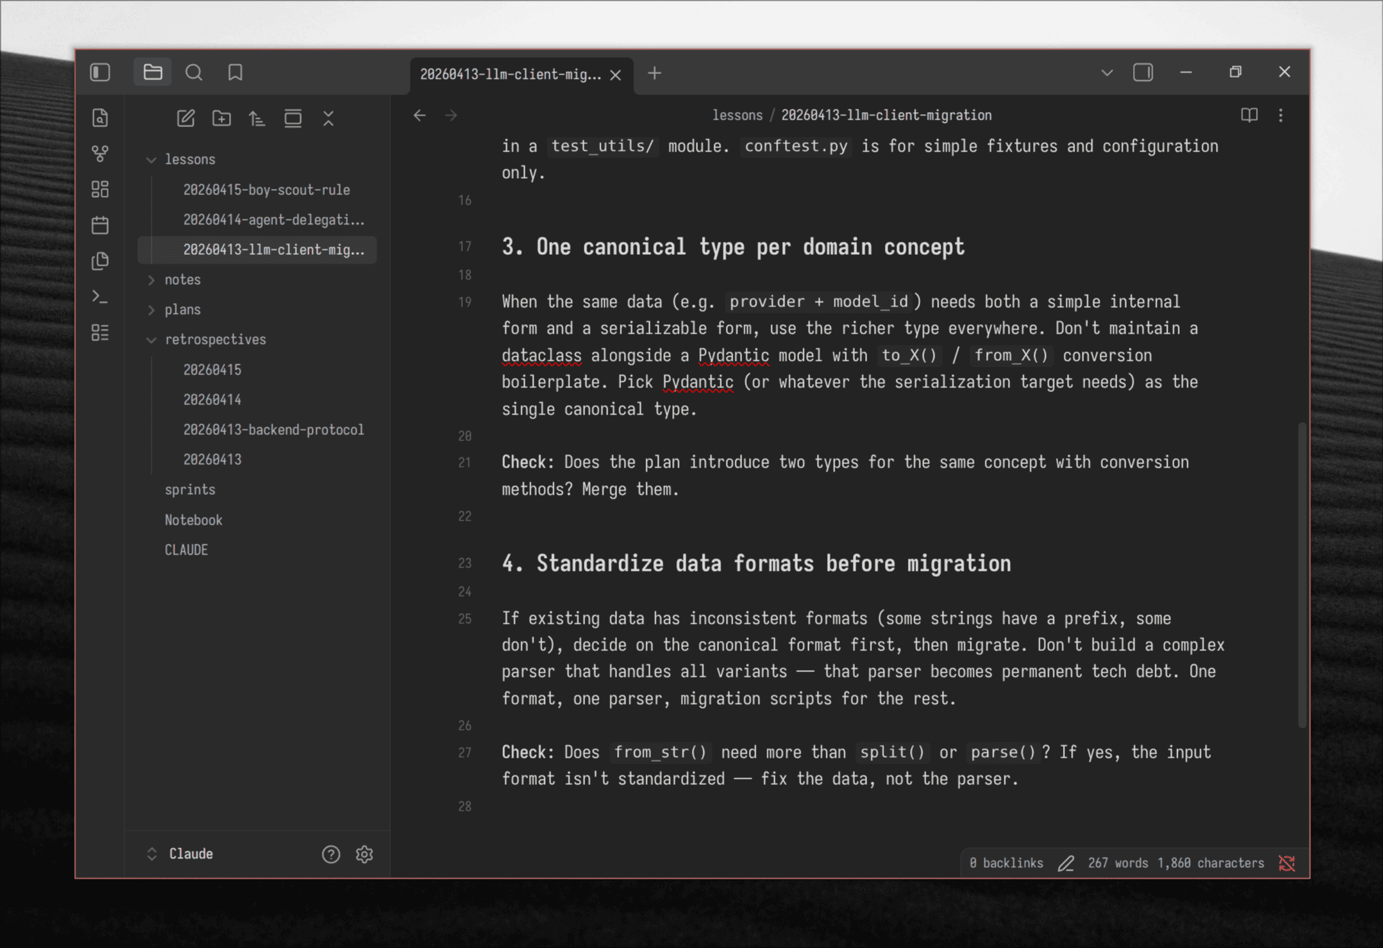Open the 20260413-backend-protocol note
This screenshot has height=948, width=1383.
point(274,429)
